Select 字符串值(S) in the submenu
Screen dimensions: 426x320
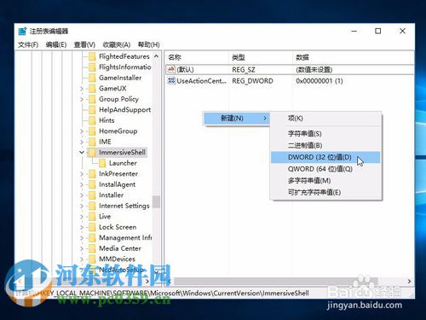click(325, 134)
